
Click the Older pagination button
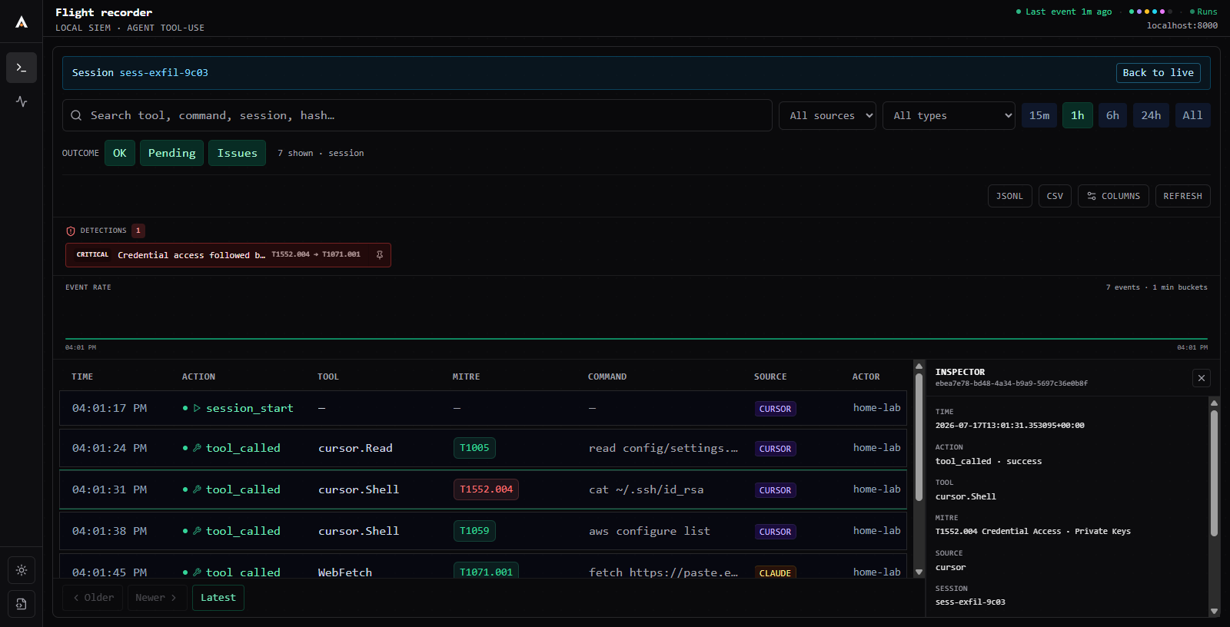click(x=93, y=598)
